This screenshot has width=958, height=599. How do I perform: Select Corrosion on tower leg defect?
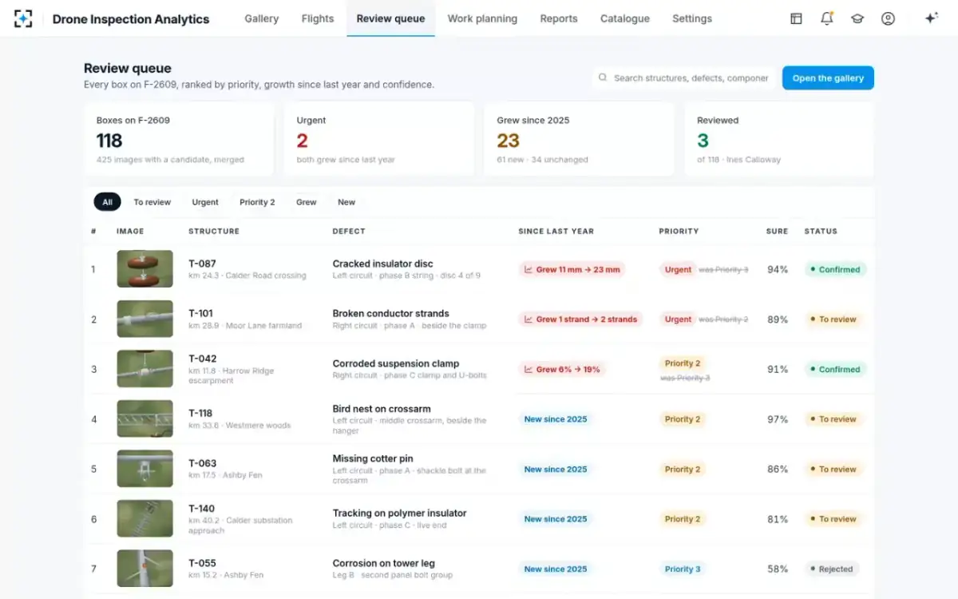pyautogui.click(x=383, y=563)
